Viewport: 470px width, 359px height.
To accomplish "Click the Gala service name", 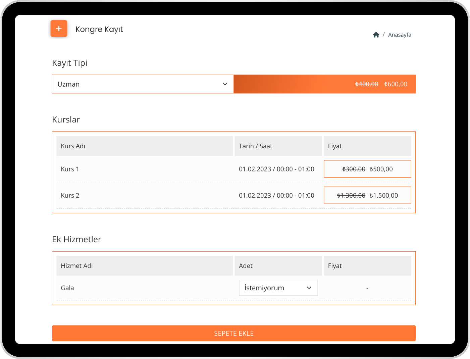I will pyautogui.click(x=67, y=288).
